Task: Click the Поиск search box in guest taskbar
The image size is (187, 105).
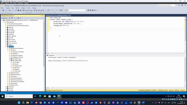Action: click(19, 96)
